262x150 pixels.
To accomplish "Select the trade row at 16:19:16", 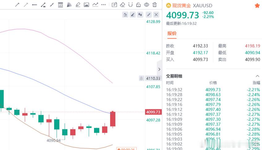I will [213, 105].
